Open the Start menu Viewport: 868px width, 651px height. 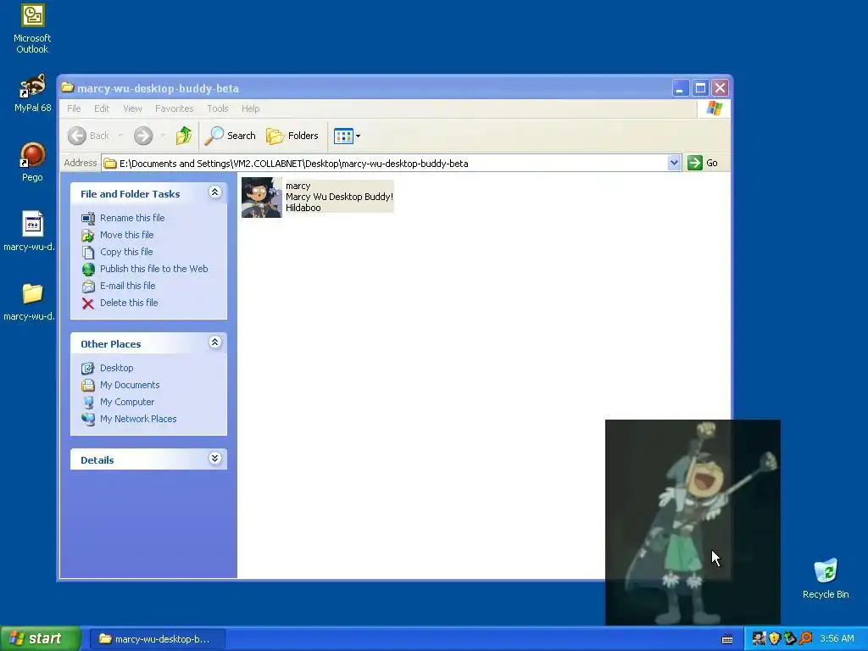40,639
